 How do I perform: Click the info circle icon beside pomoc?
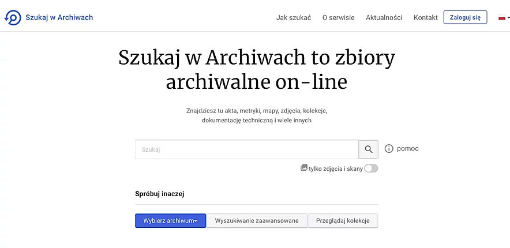(x=389, y=149)
